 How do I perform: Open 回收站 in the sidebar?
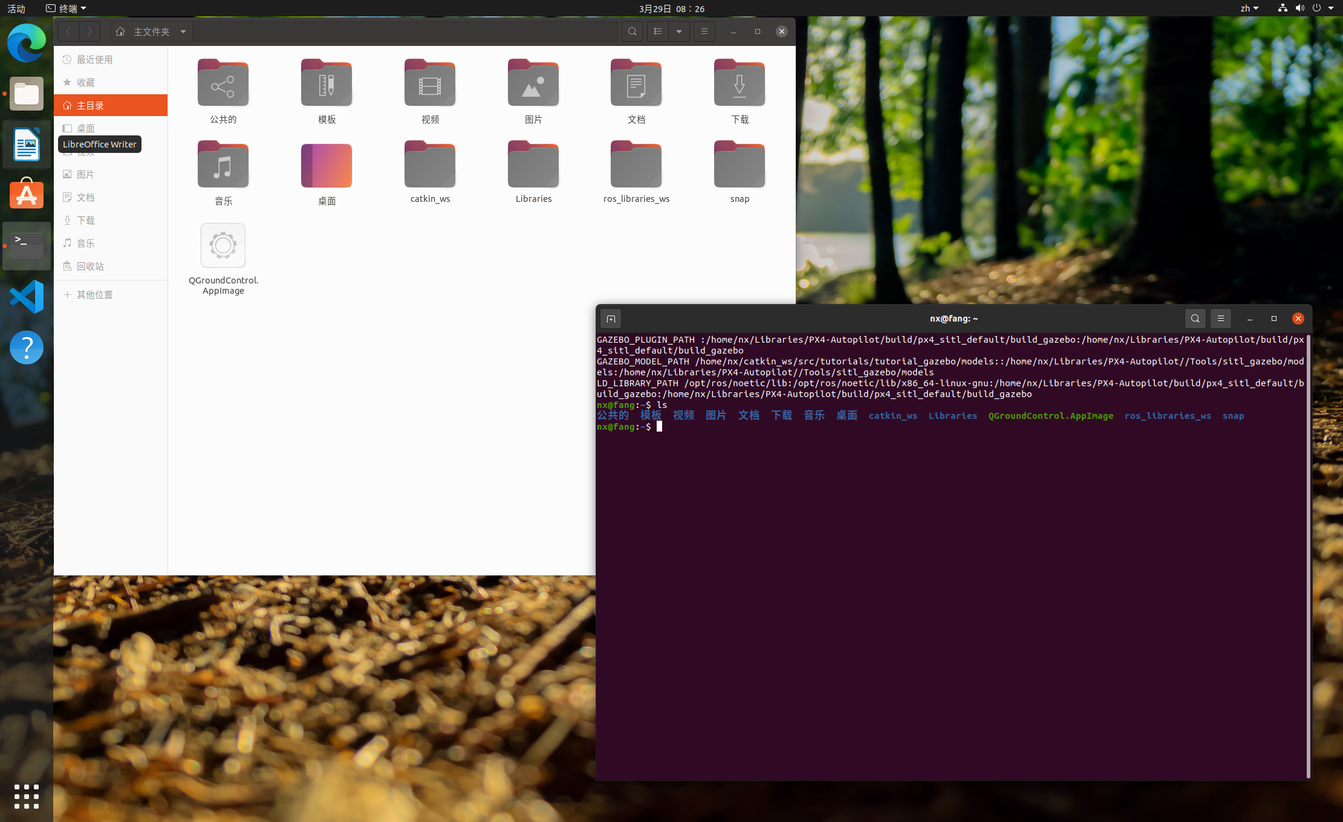click(111, 266)
